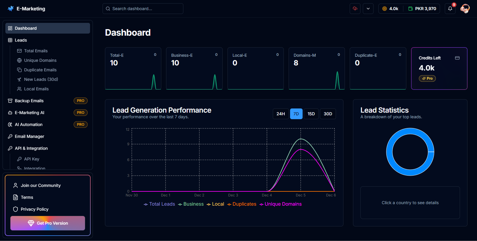Open New Leads (30d) page
This screenshot has height=241, width=477.
coord(41,79)
